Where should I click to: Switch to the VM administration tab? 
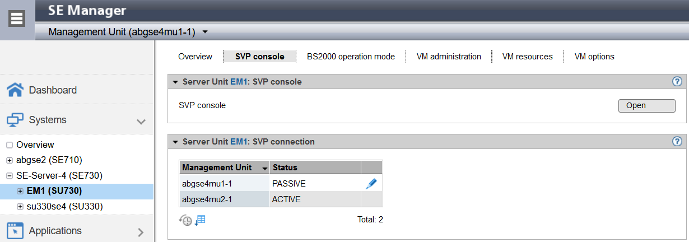pos(449,57)
